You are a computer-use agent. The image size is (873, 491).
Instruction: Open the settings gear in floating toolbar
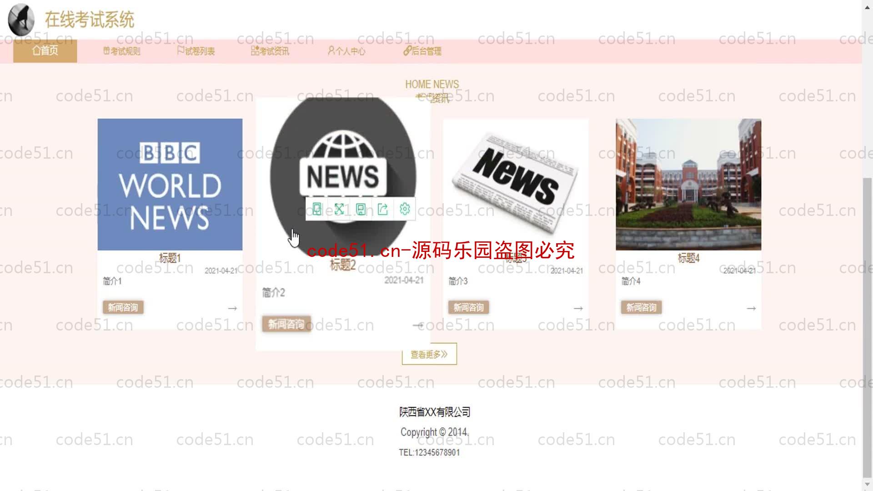[x=405, y=209]
